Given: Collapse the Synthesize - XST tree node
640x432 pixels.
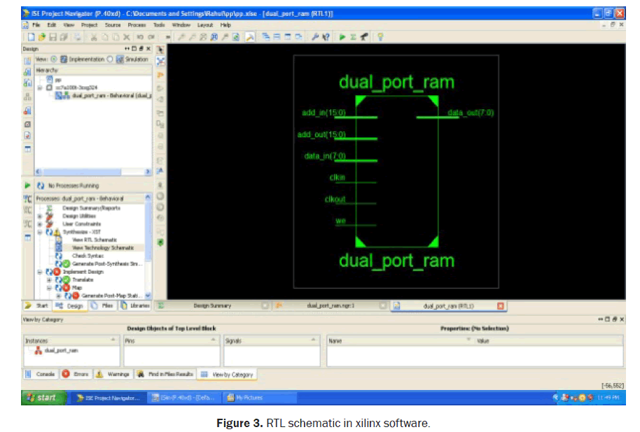Looking at the screenshot, I should [x=41, y=232].
